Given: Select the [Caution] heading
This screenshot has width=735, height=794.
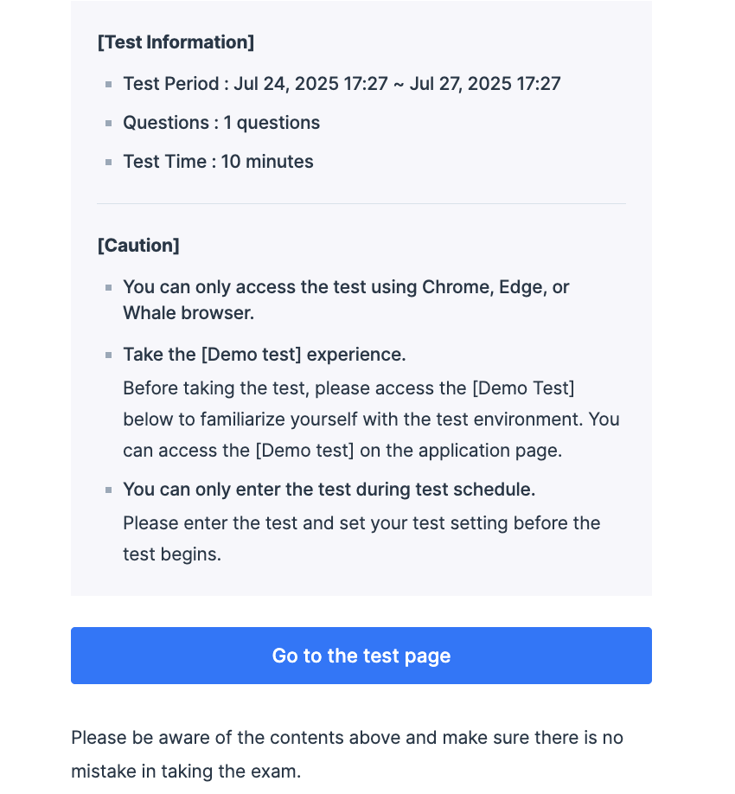Looking at the screenshot, I should click(x=138, y=245).
